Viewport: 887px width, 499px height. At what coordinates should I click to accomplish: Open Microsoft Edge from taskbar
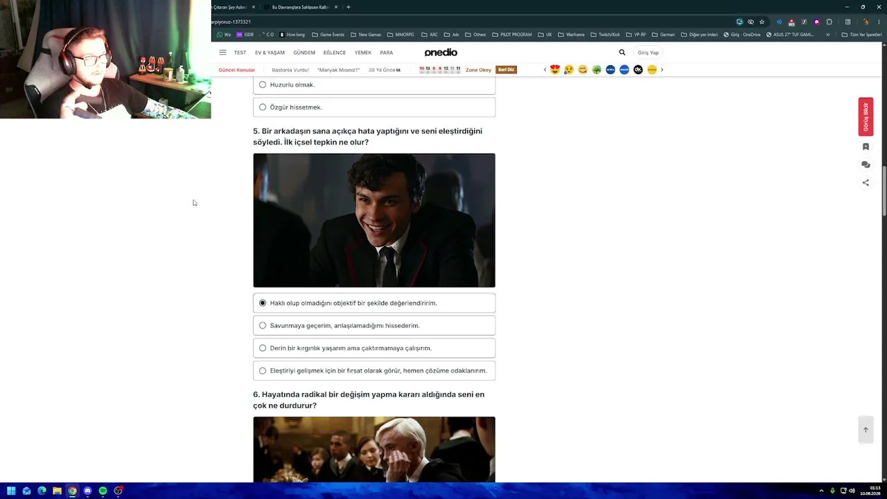point(42,491)
